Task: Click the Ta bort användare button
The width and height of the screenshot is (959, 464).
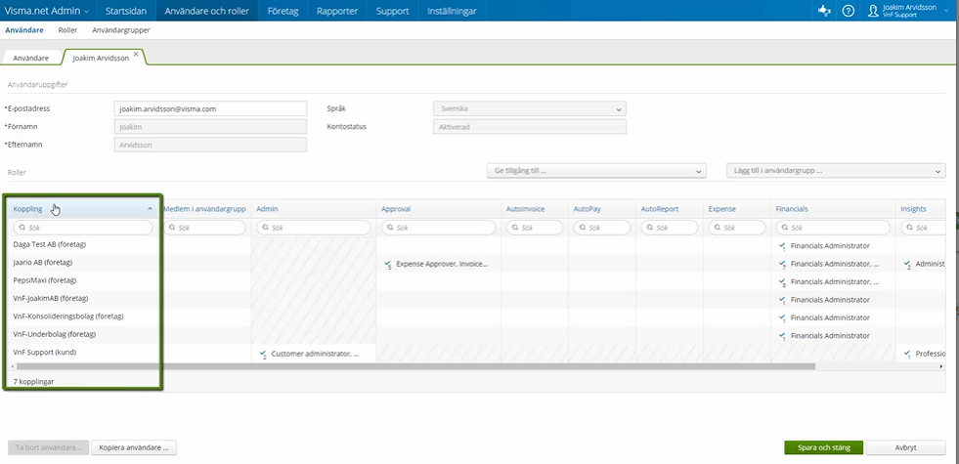Action: 48,447
